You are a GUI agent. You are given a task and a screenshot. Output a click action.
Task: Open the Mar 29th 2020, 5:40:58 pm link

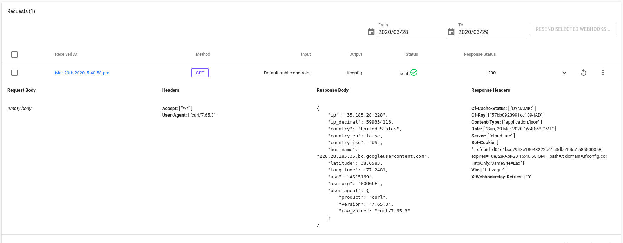[82, 73]
